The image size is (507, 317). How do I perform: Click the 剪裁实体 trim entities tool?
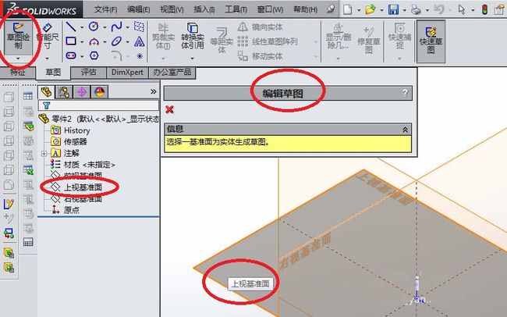click(163, 37)
